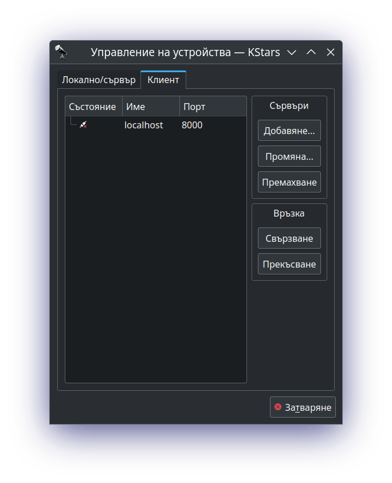Sort servers by the Име column header
The width and height of the screenshot is (392, 483).
[150, 107]
